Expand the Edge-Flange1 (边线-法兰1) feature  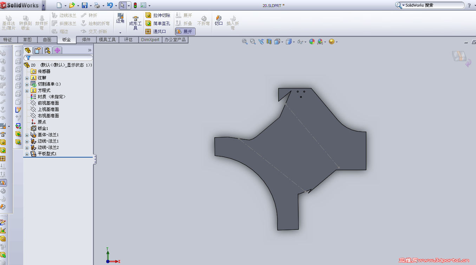(27, 141)
